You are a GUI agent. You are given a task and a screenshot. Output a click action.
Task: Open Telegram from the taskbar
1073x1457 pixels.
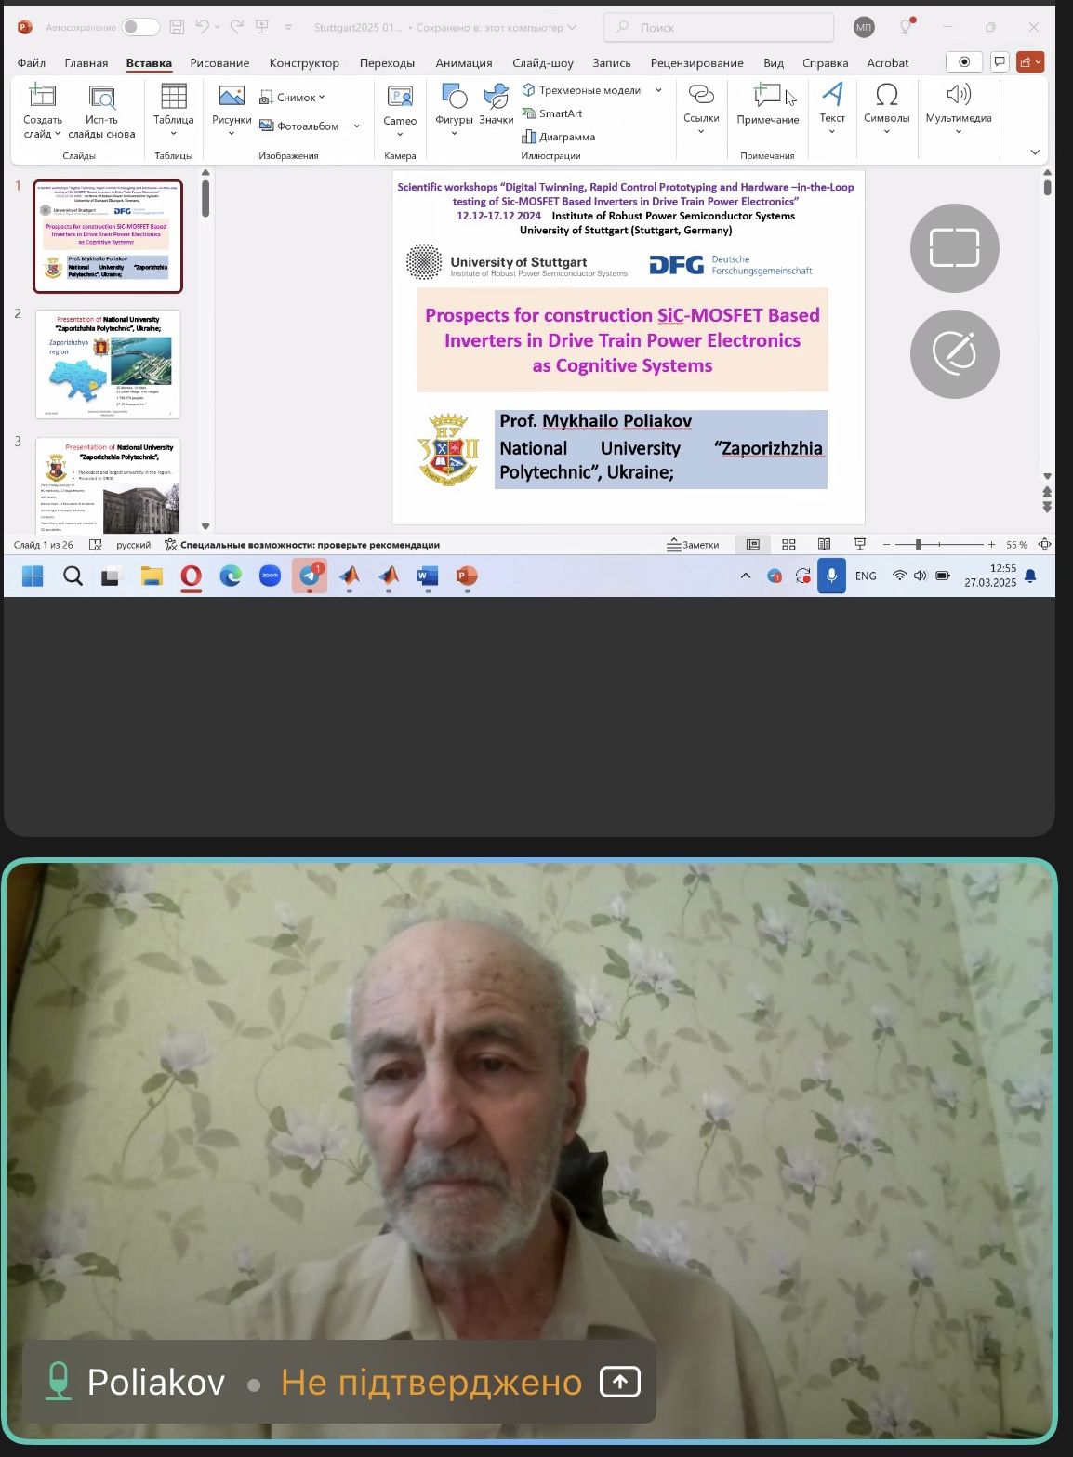coord(310,576)
